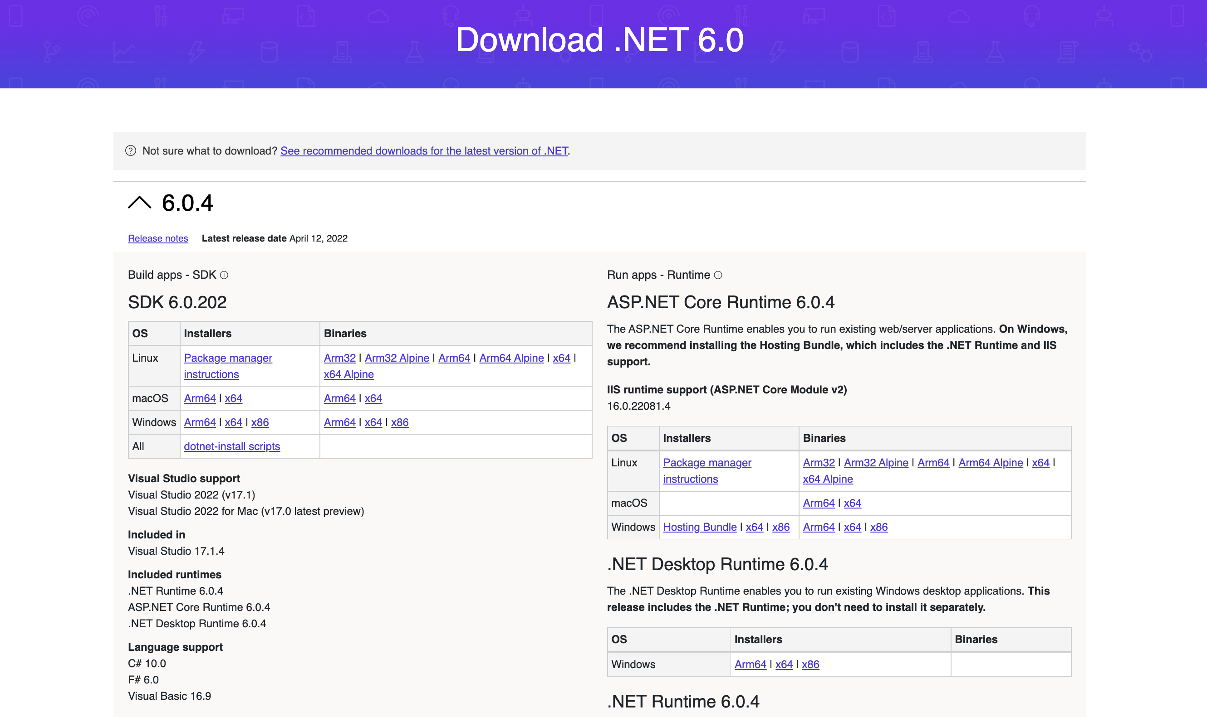Click the C# 10.0 language entry
The width and height of the screenshot is (1207, 717).
coord(147,664)
